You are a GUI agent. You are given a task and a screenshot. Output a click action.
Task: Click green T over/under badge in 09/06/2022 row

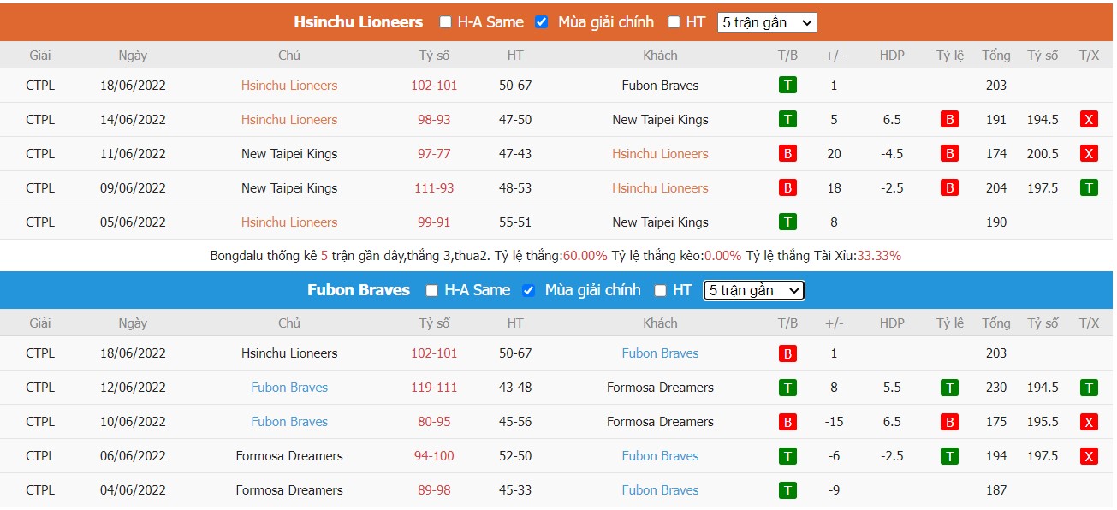pyautogui.click(x=1089, y=188)
